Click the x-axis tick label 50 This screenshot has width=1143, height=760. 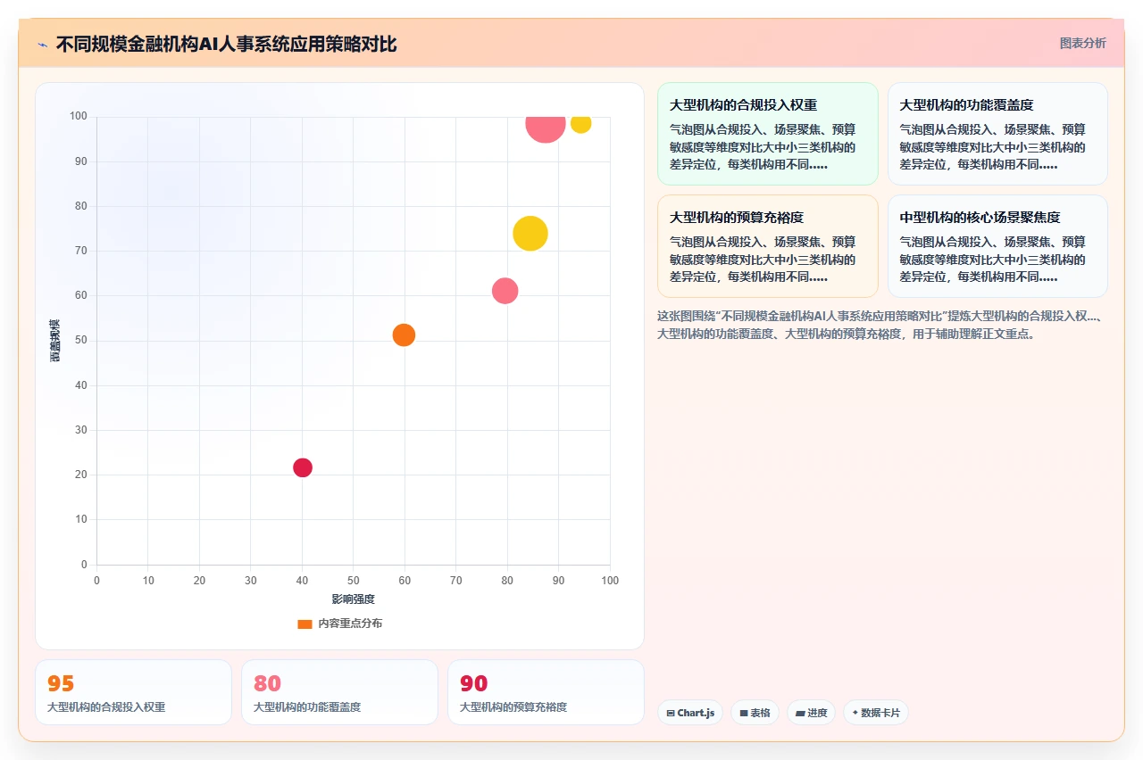click(x=354, y=581)
